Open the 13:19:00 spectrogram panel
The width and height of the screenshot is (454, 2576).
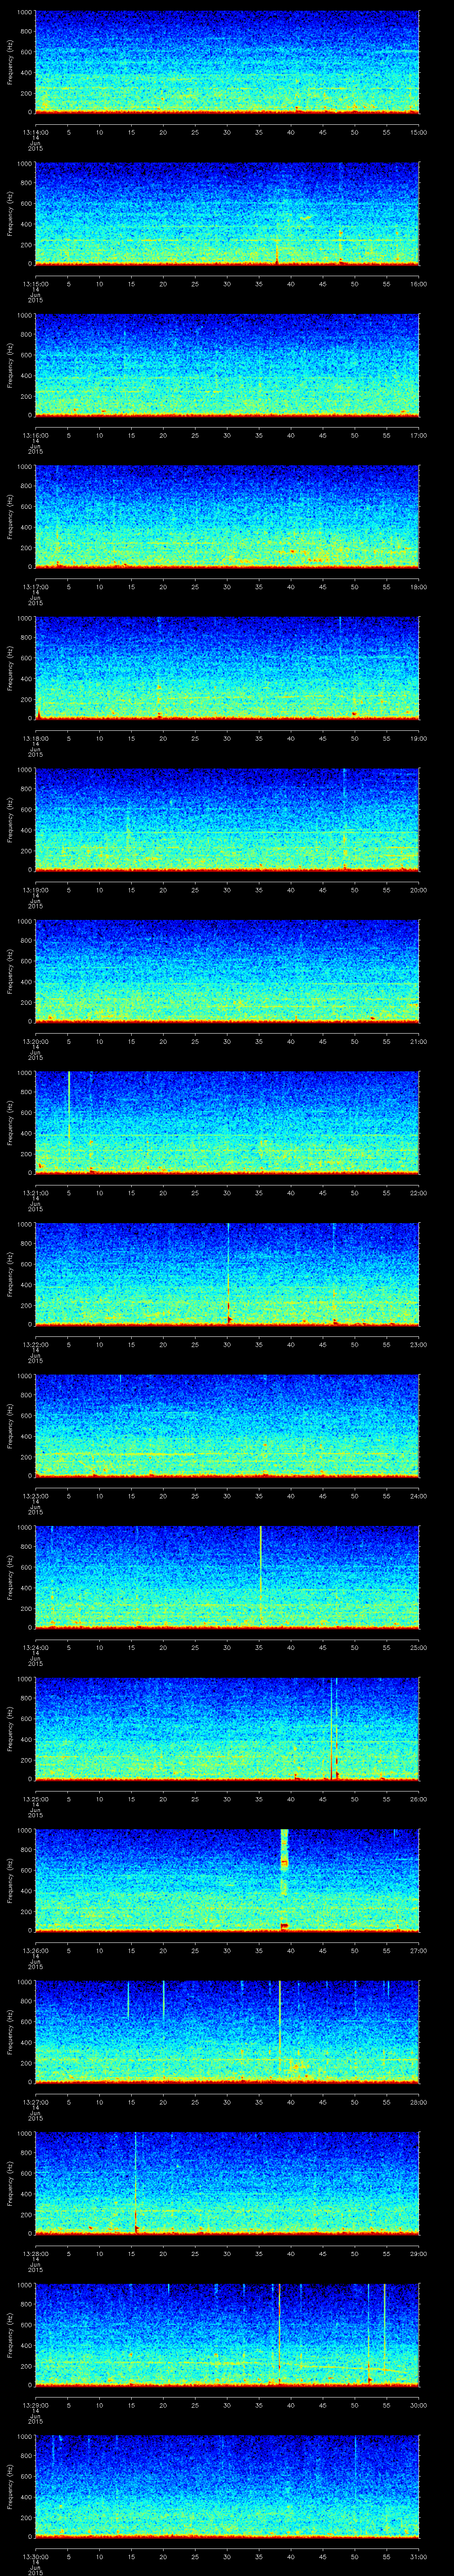[227, 819]
